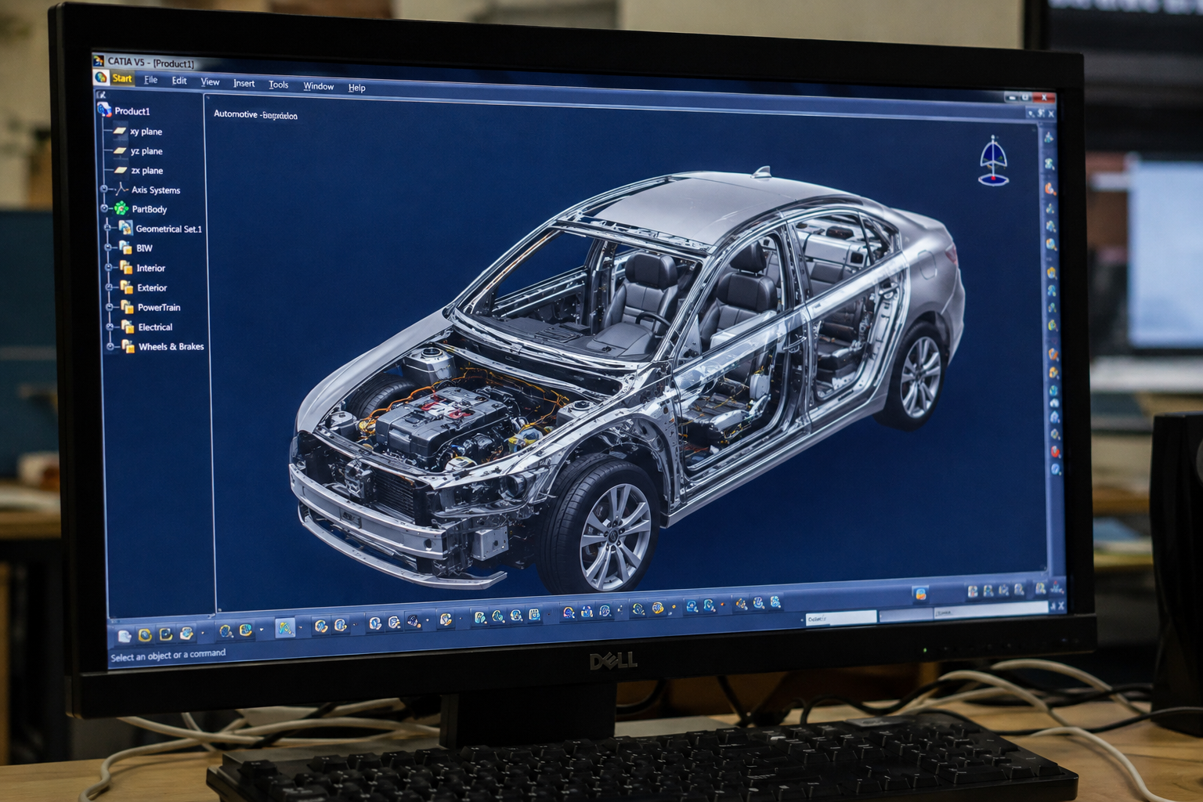Click the BIW folder icon

click(125, 247)
